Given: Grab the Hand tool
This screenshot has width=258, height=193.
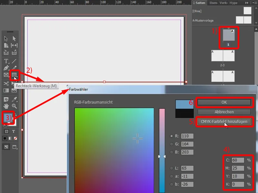Looking at the screenshot, I should pyautogui.click(x=6, y=106).
